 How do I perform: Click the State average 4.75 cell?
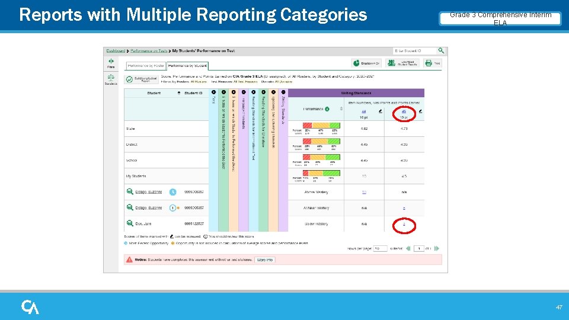click(404, 129)
